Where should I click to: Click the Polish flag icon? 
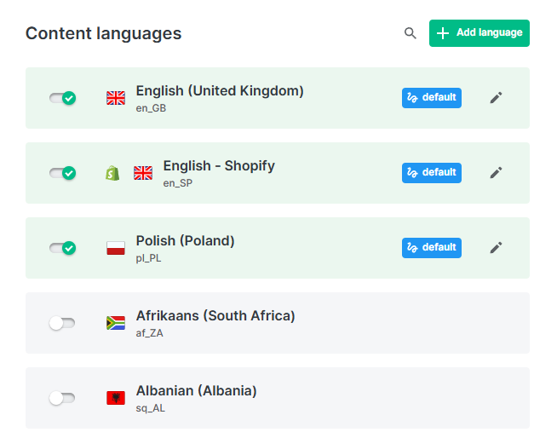[x=116, y=248]
